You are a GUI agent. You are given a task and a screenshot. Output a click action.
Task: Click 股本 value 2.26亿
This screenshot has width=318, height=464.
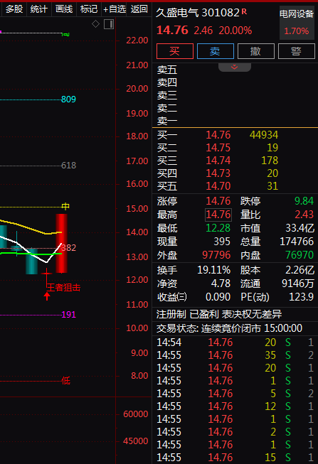point(300,270)
